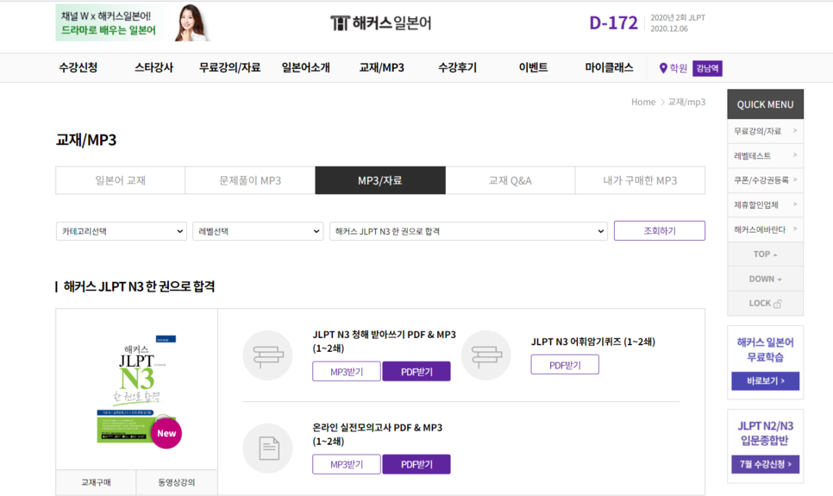Click the QUICK MENU header
The image size is (833, 496).
pyautogui.click(x=765, y=104)
